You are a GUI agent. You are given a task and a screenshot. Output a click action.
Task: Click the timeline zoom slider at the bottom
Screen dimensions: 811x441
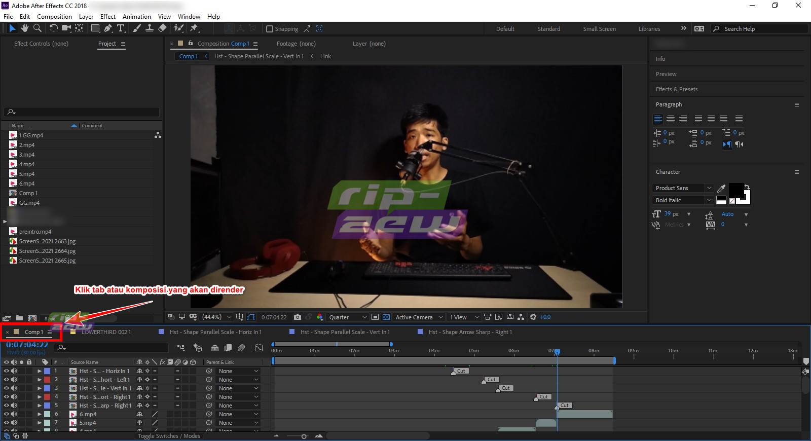pos(304,436)
